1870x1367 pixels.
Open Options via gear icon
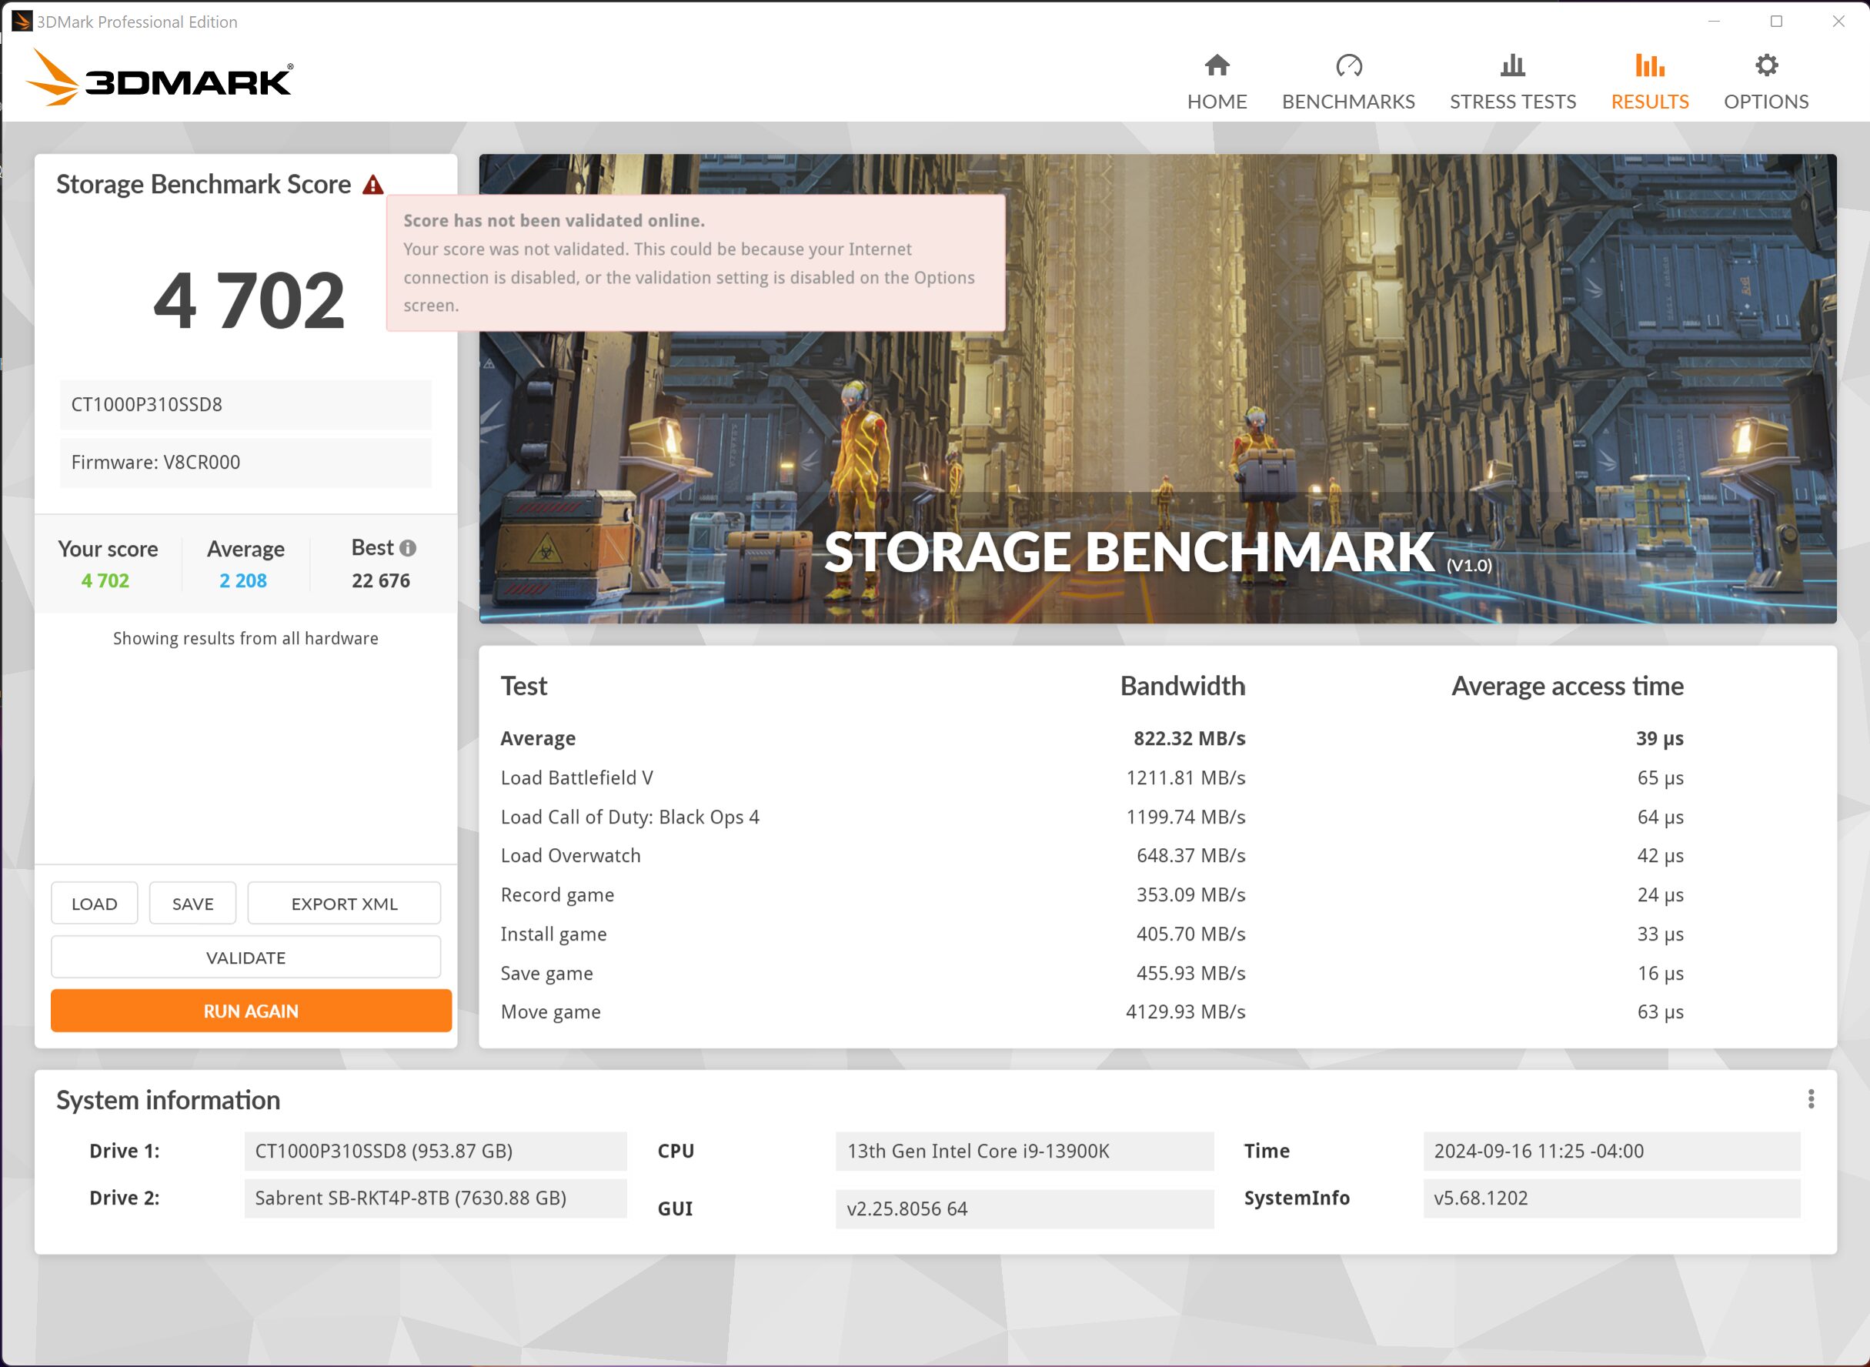pos(1766,65)
